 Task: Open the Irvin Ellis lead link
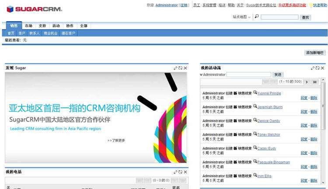coord(265,176)
